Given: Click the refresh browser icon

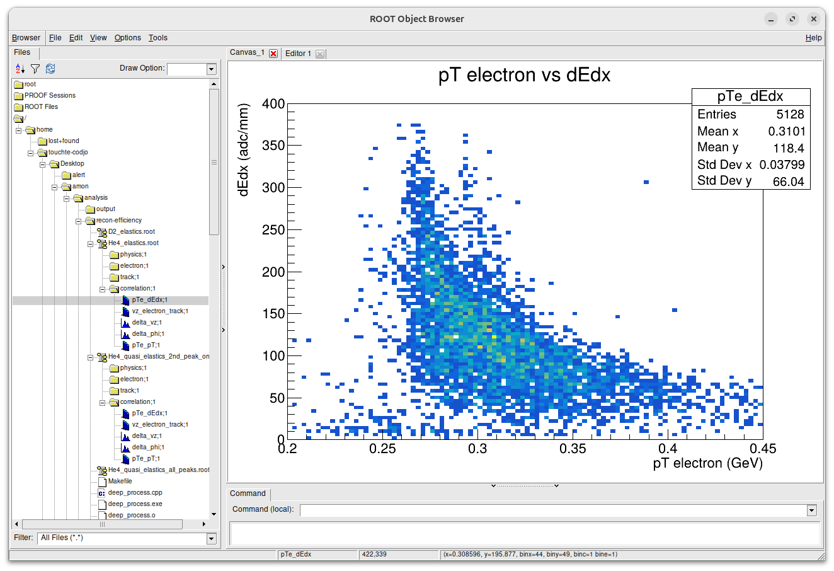Looking at the screenshot, I should 50,69.
